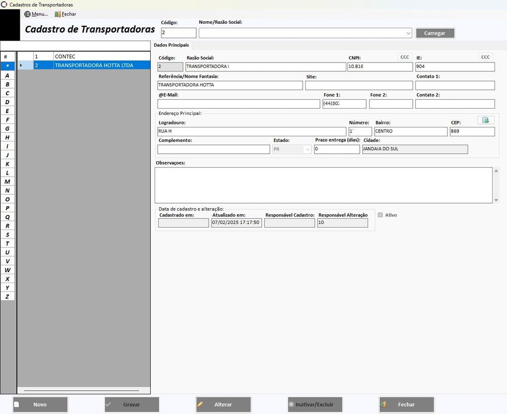The height and width of the screenshot is (414, 507).
Task: Click the CEP lookup icon button
Action: pyautogui.click(x=485, y=120)
